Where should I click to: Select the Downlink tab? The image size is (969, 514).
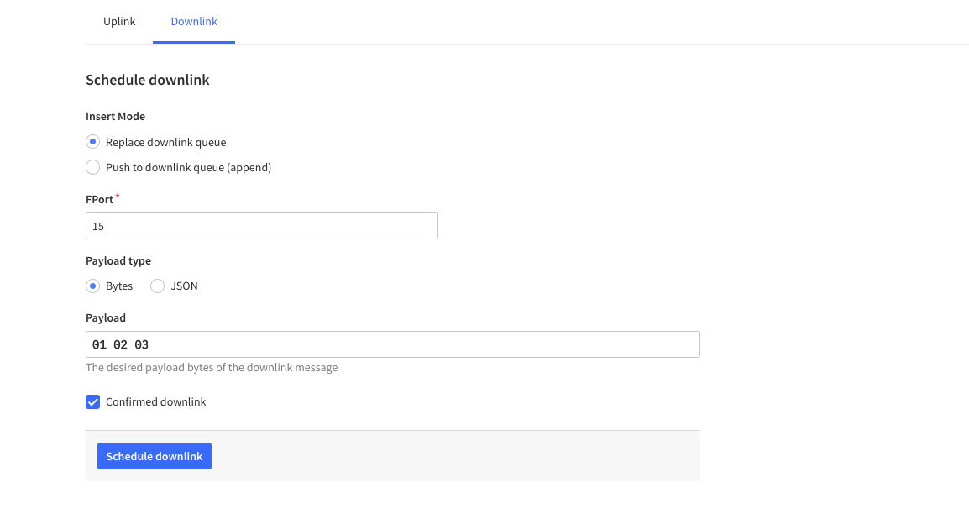coord(194,21)
